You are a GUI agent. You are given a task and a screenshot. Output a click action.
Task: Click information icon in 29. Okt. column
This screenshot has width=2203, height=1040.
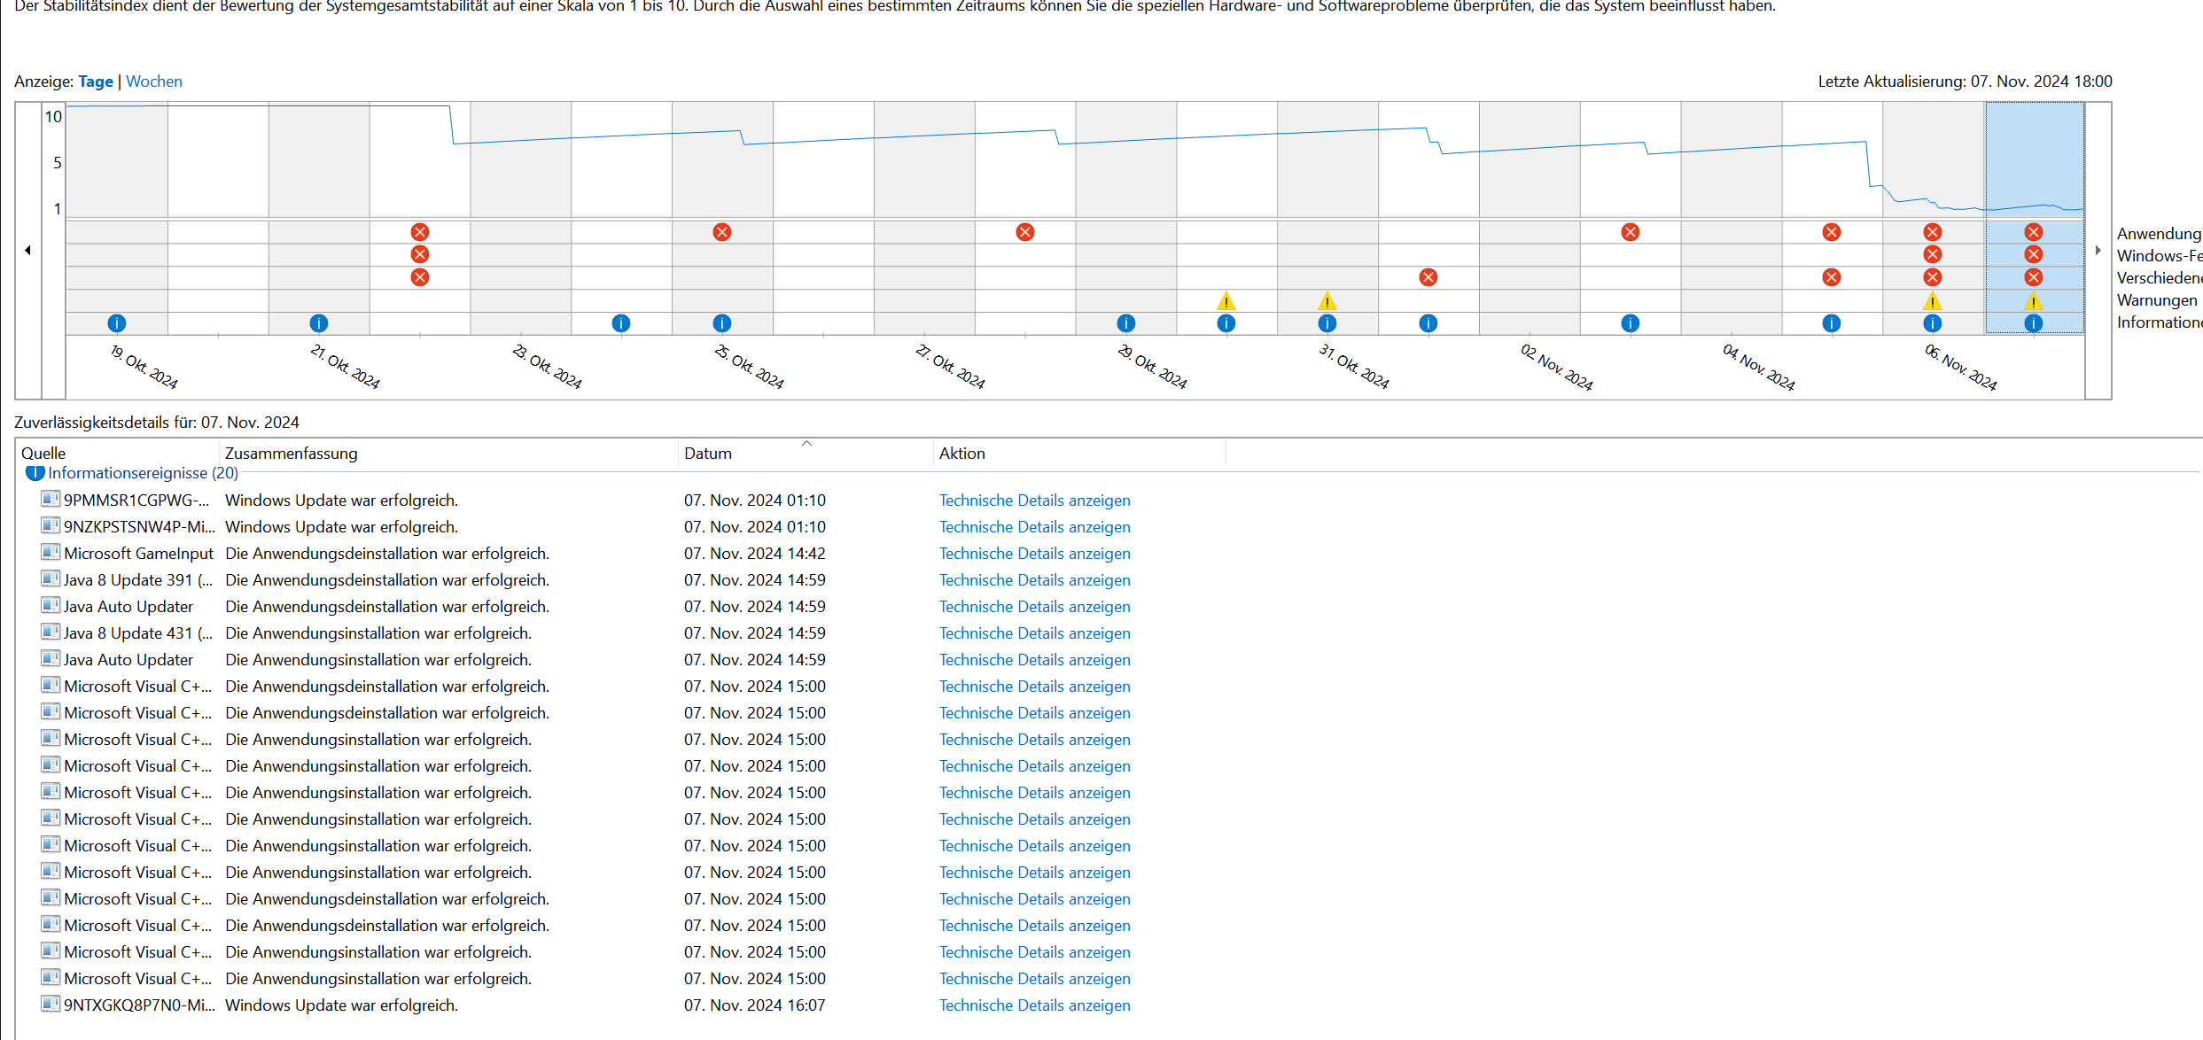(1125, 323)
